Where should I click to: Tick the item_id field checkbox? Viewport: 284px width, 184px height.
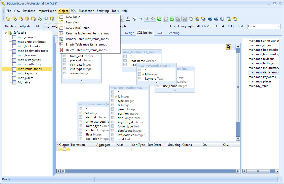(x=81, y=117)
